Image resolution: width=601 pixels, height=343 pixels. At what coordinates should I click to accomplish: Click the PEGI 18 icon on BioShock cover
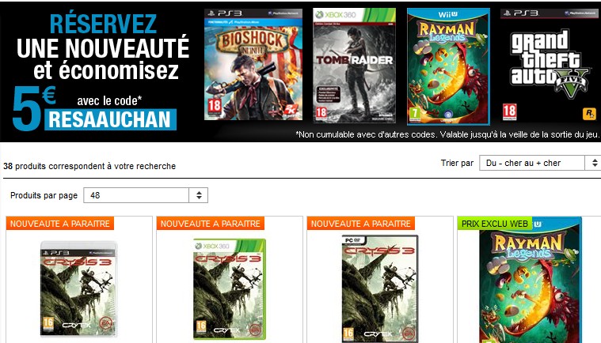[x=215, y=105]
